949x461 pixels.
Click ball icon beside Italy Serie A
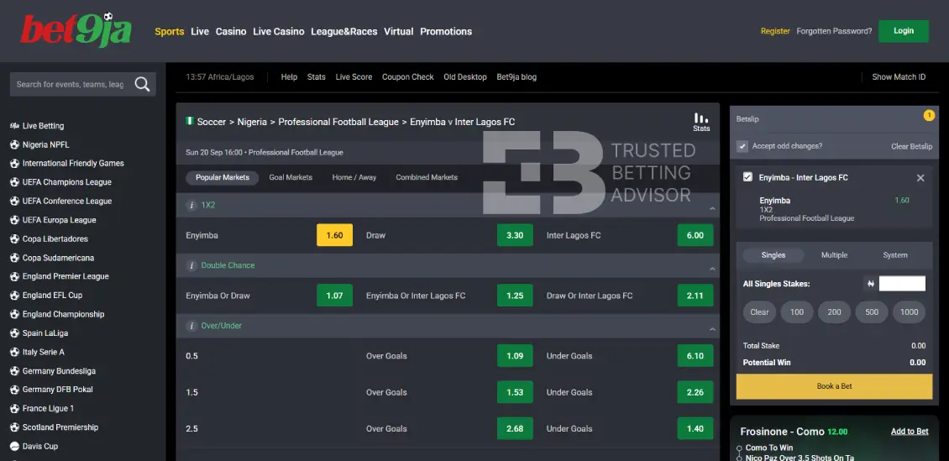tap(14, 352)
